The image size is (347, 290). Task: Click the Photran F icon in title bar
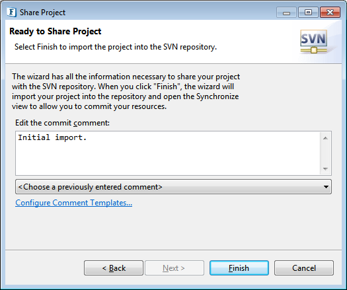click(x=11, y=12)
